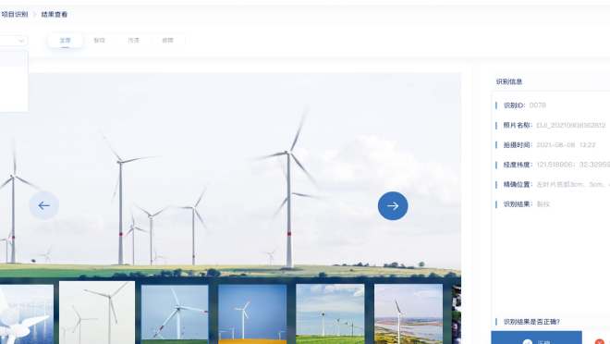Screen dimensions: 610x344
Task: Confirm result with blue 正确 button
Action: coord(536,338)
